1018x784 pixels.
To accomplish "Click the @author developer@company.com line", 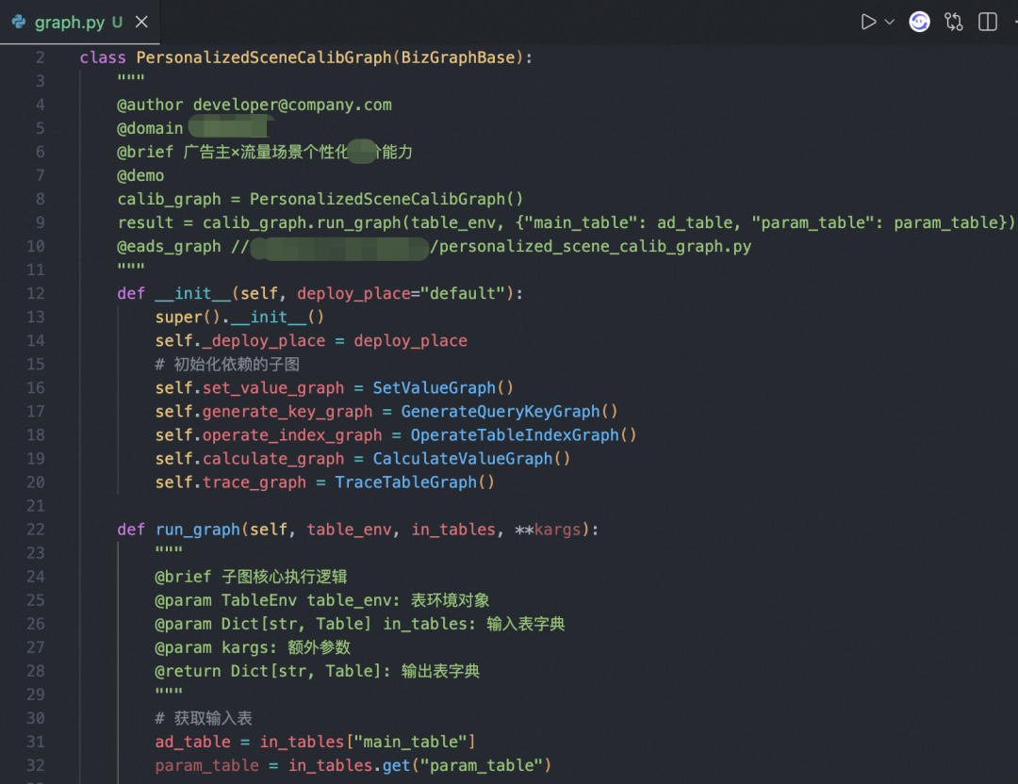I will click(x=254, y=106).
